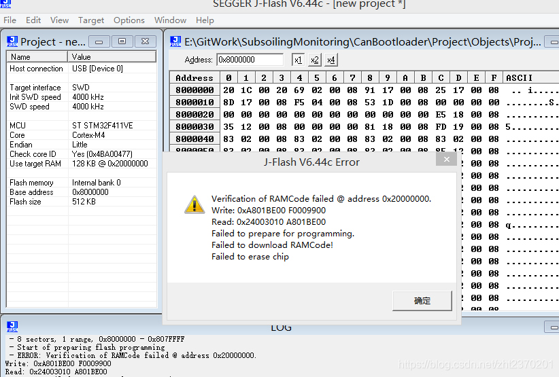Select the MCU row label
This screenshot has width=559, height=377.
coord(18,126)
